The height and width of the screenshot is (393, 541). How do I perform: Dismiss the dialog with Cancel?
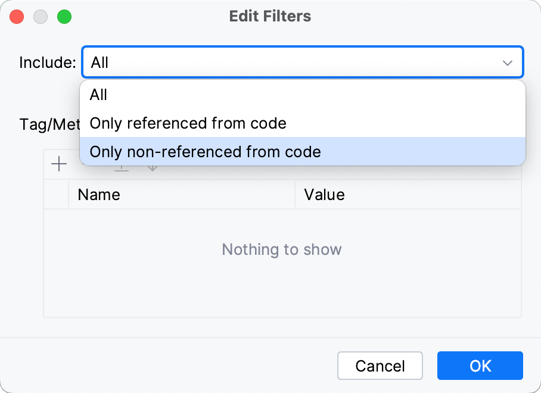click(380, 366)
